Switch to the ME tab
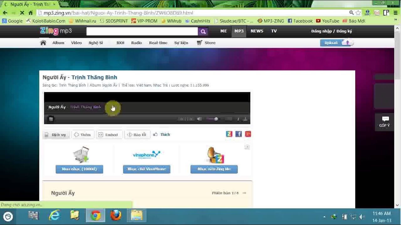The height and width of the screenshot is (225, 401). coord(224,31)
